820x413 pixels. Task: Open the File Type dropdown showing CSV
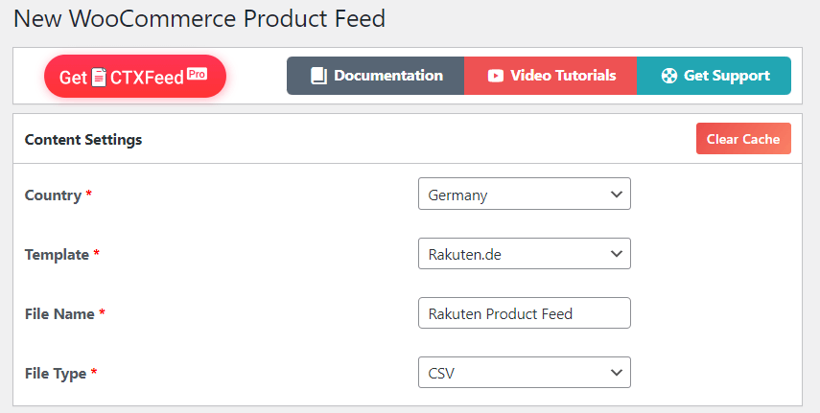point(525,372)
